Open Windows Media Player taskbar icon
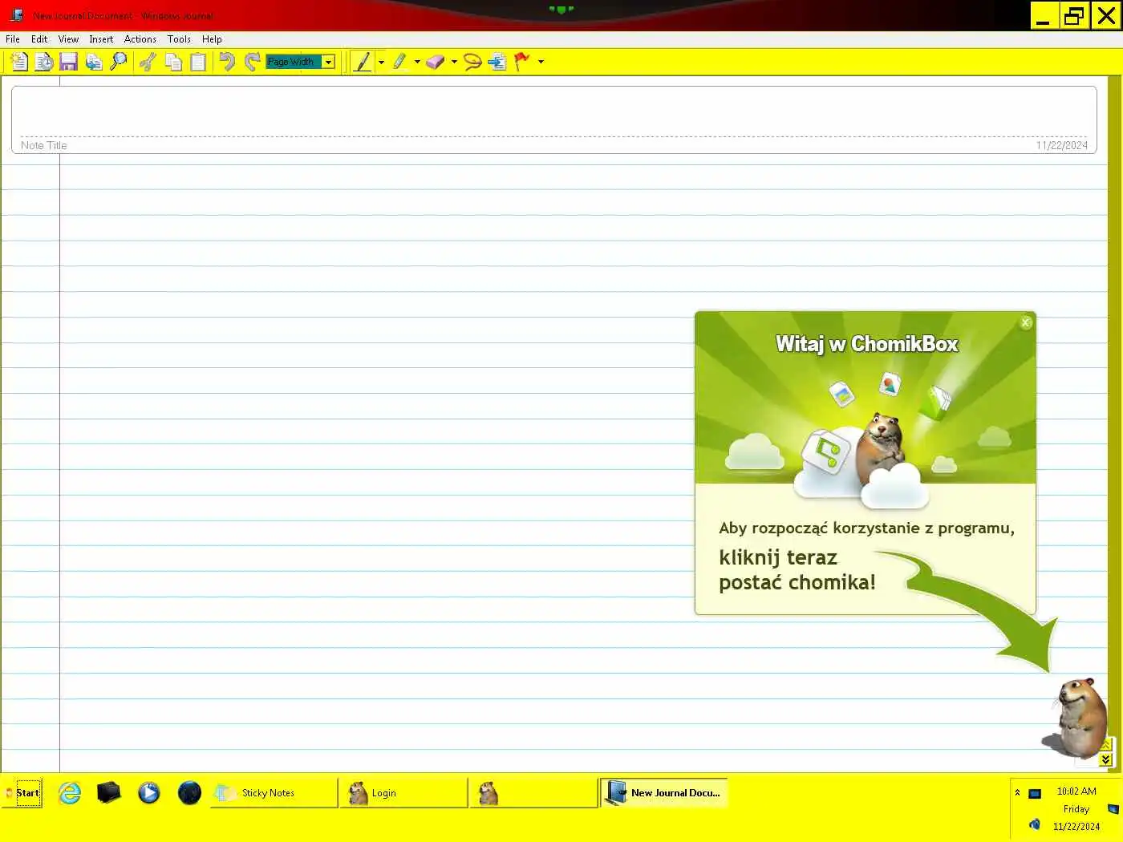The width and height of the screenshot is (1123, 842). pos(149,793)
